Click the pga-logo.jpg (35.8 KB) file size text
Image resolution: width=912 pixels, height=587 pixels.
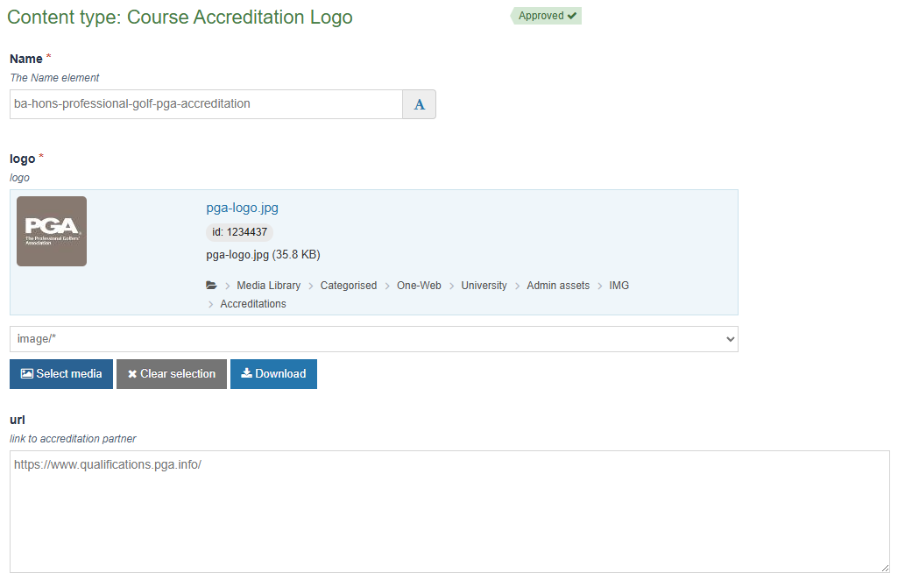pyautogui.click(x=263, y=254)
